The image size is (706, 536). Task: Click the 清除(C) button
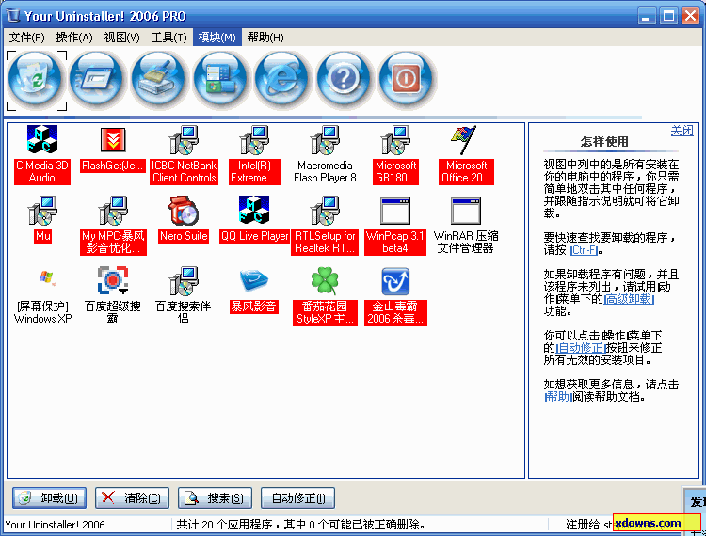coord(132,498)
